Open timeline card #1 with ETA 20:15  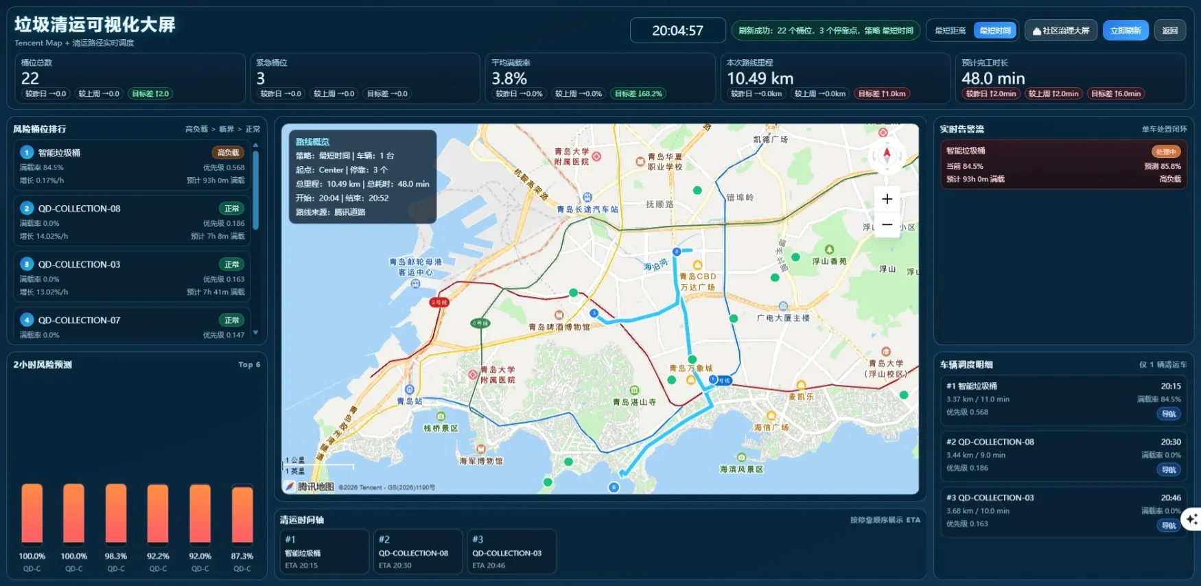(x=324, y=552)
